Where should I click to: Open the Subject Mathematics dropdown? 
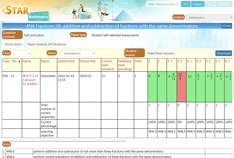point(209,18)
